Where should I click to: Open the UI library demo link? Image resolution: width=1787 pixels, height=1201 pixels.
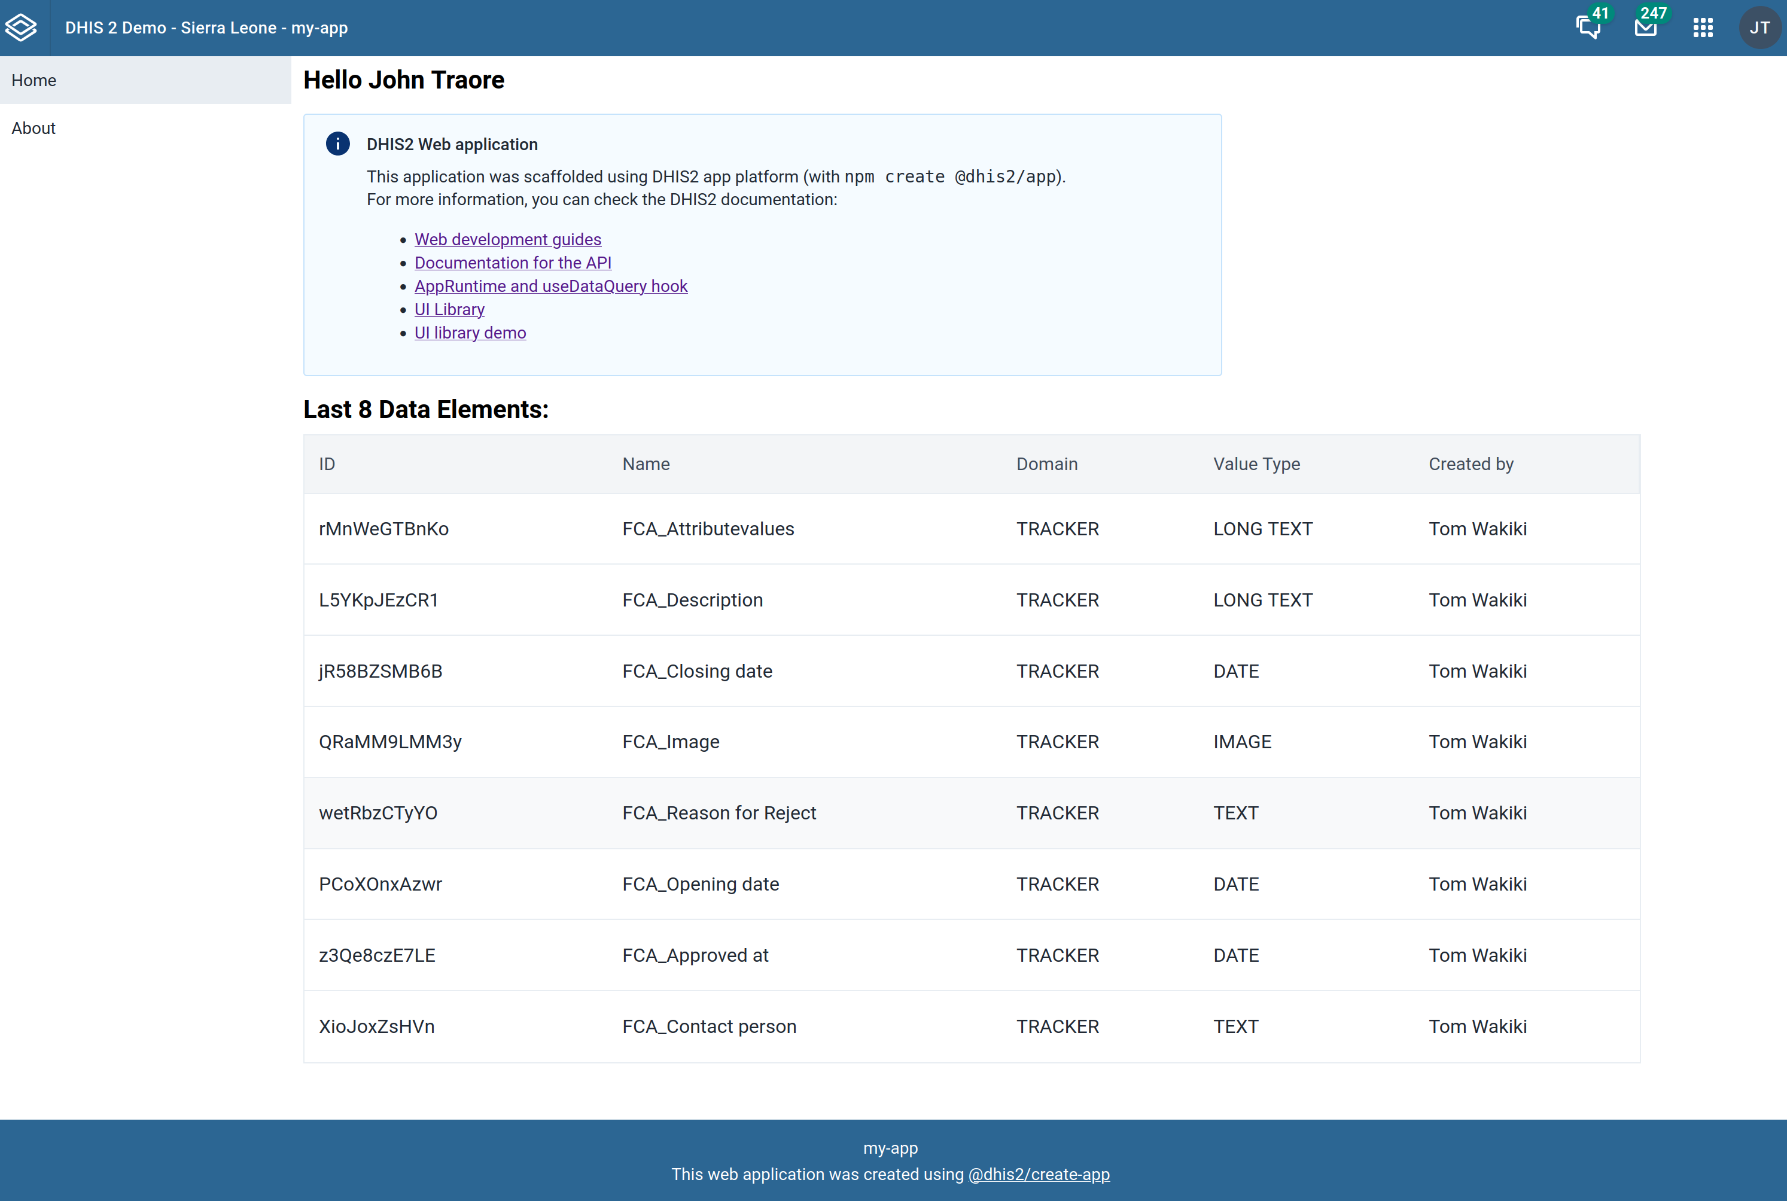coord(470,333)
